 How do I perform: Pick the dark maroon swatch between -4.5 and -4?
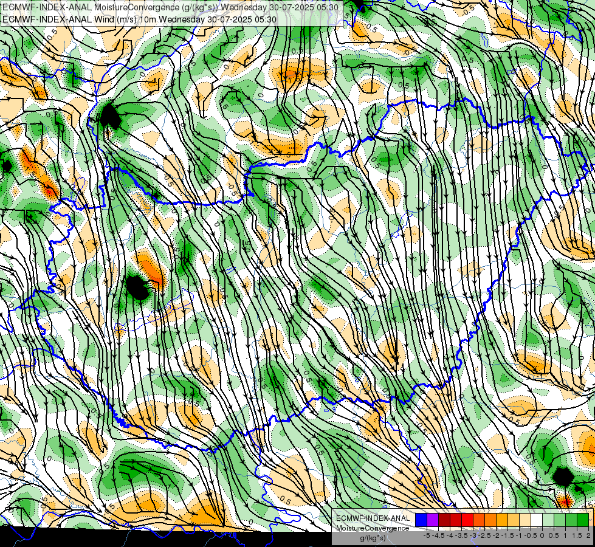(x=444, y=520)
